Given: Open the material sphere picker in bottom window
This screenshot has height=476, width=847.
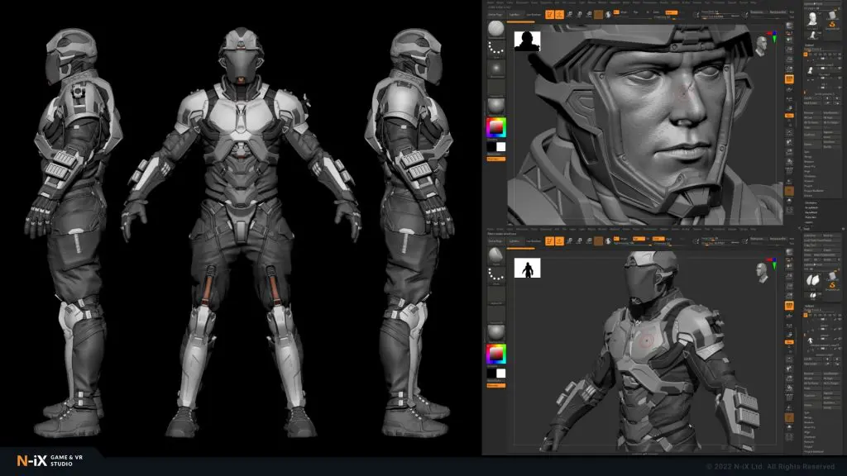Looking at the screenshot, I should pyautogui.click(x=496, y=332).
